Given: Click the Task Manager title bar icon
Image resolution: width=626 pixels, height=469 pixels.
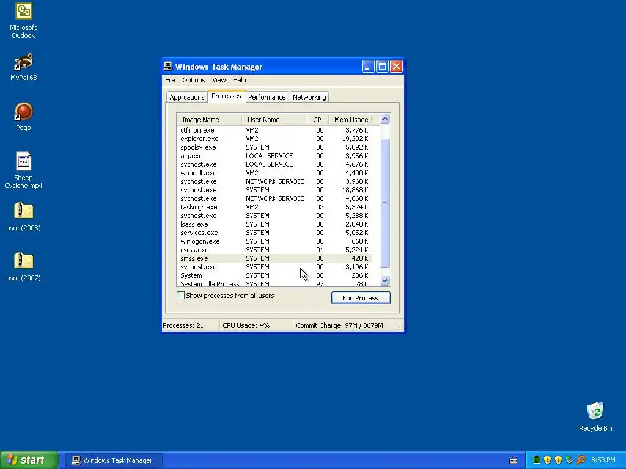Looking at the screenshot, I should tap(168, 66).
